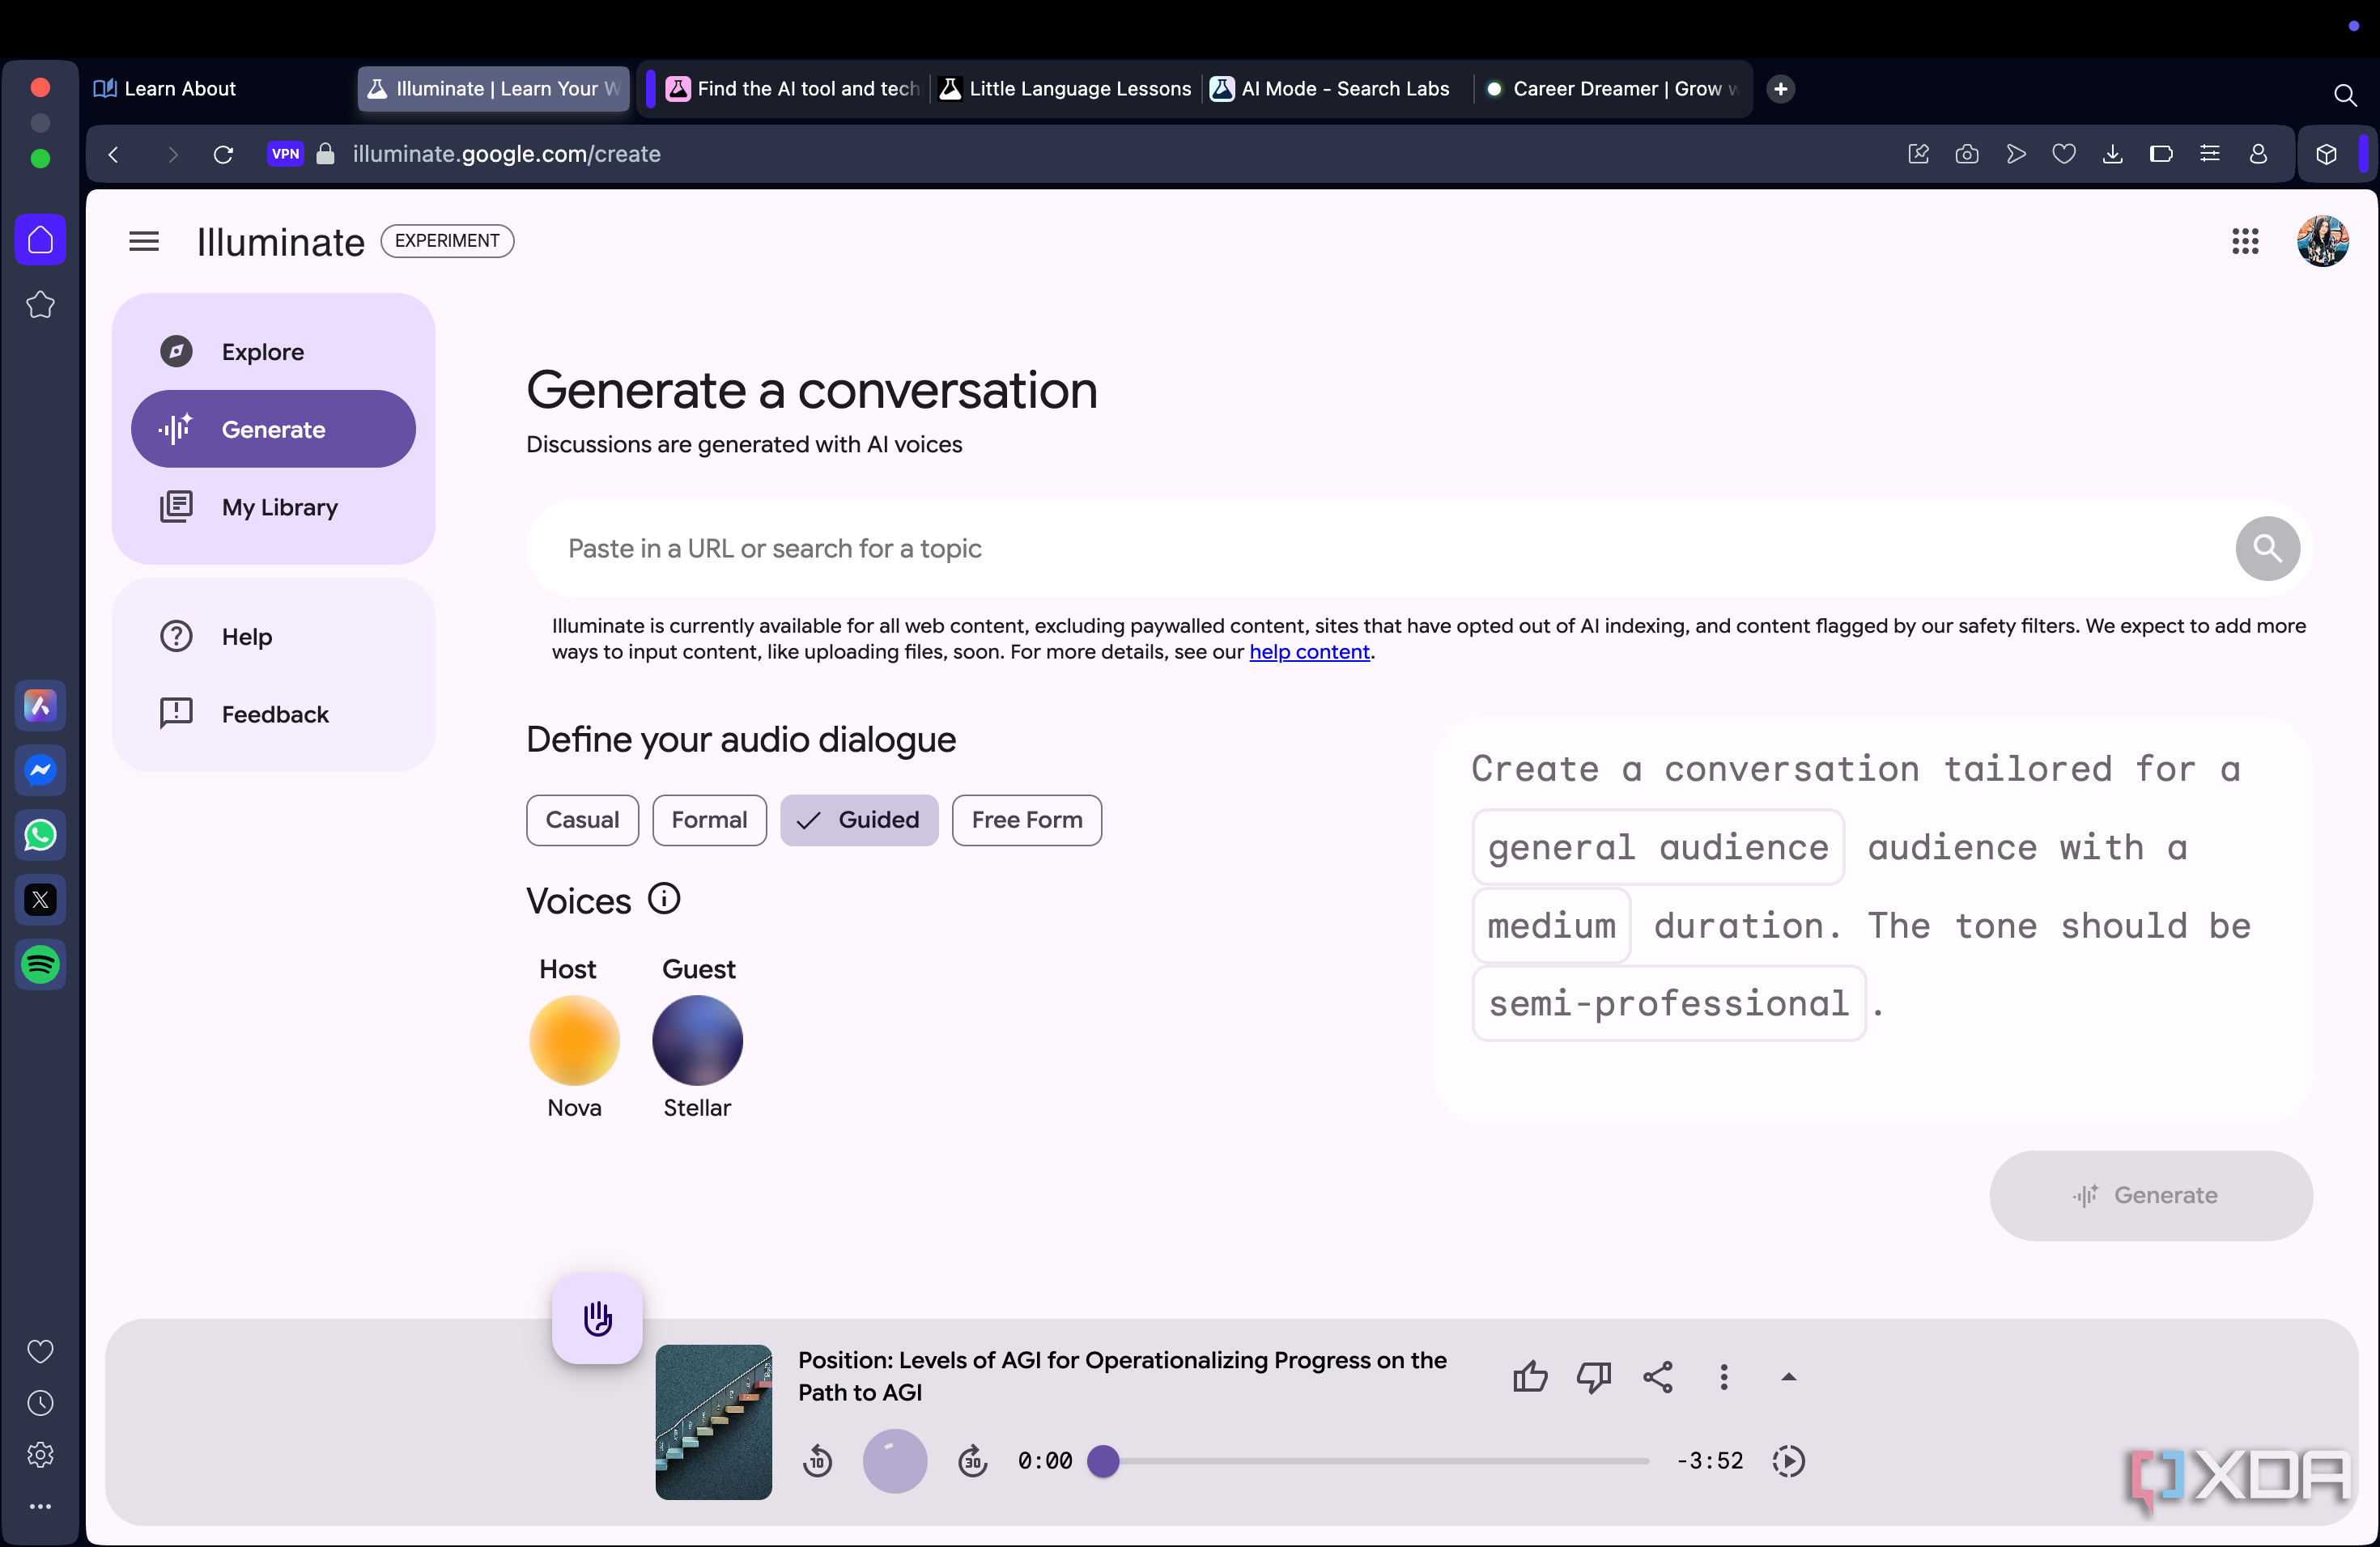Click the Generate button at bottom right
This screenshot has width=2380, height=1547.
pos(2151,1195)
